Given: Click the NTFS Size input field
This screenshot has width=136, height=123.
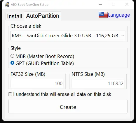Looking at the screenshot, I should [98, 83].
